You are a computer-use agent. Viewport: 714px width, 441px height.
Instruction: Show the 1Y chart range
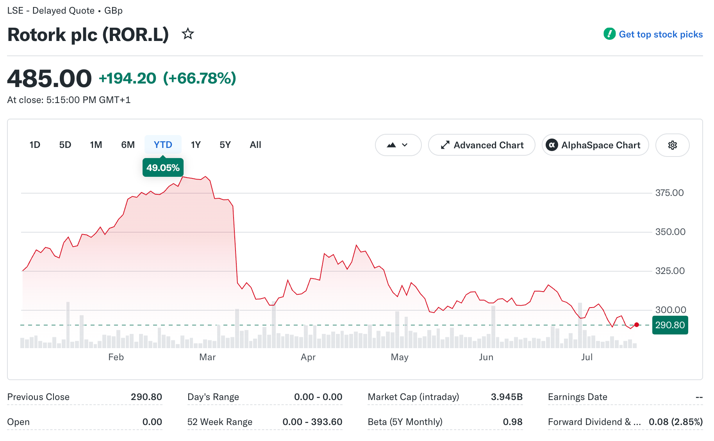click(x=196, y=145)
